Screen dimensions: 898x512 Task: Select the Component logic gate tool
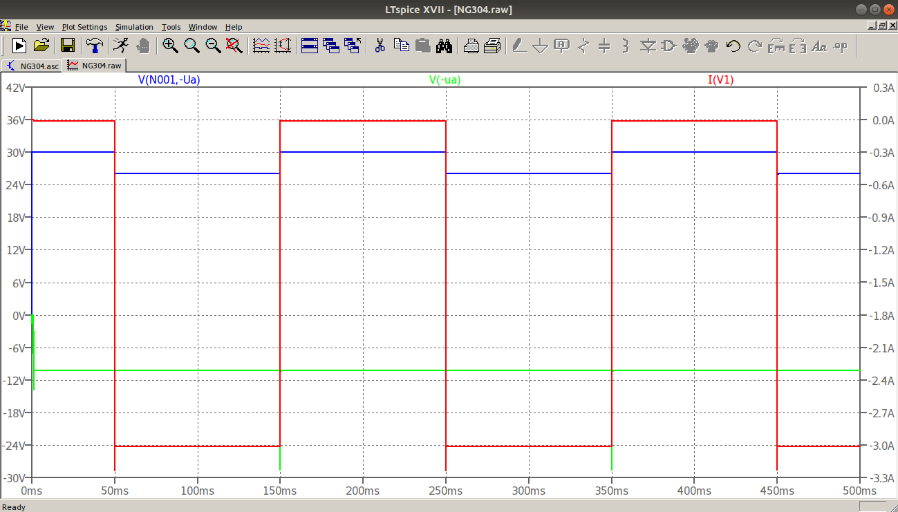pos(669,46)
